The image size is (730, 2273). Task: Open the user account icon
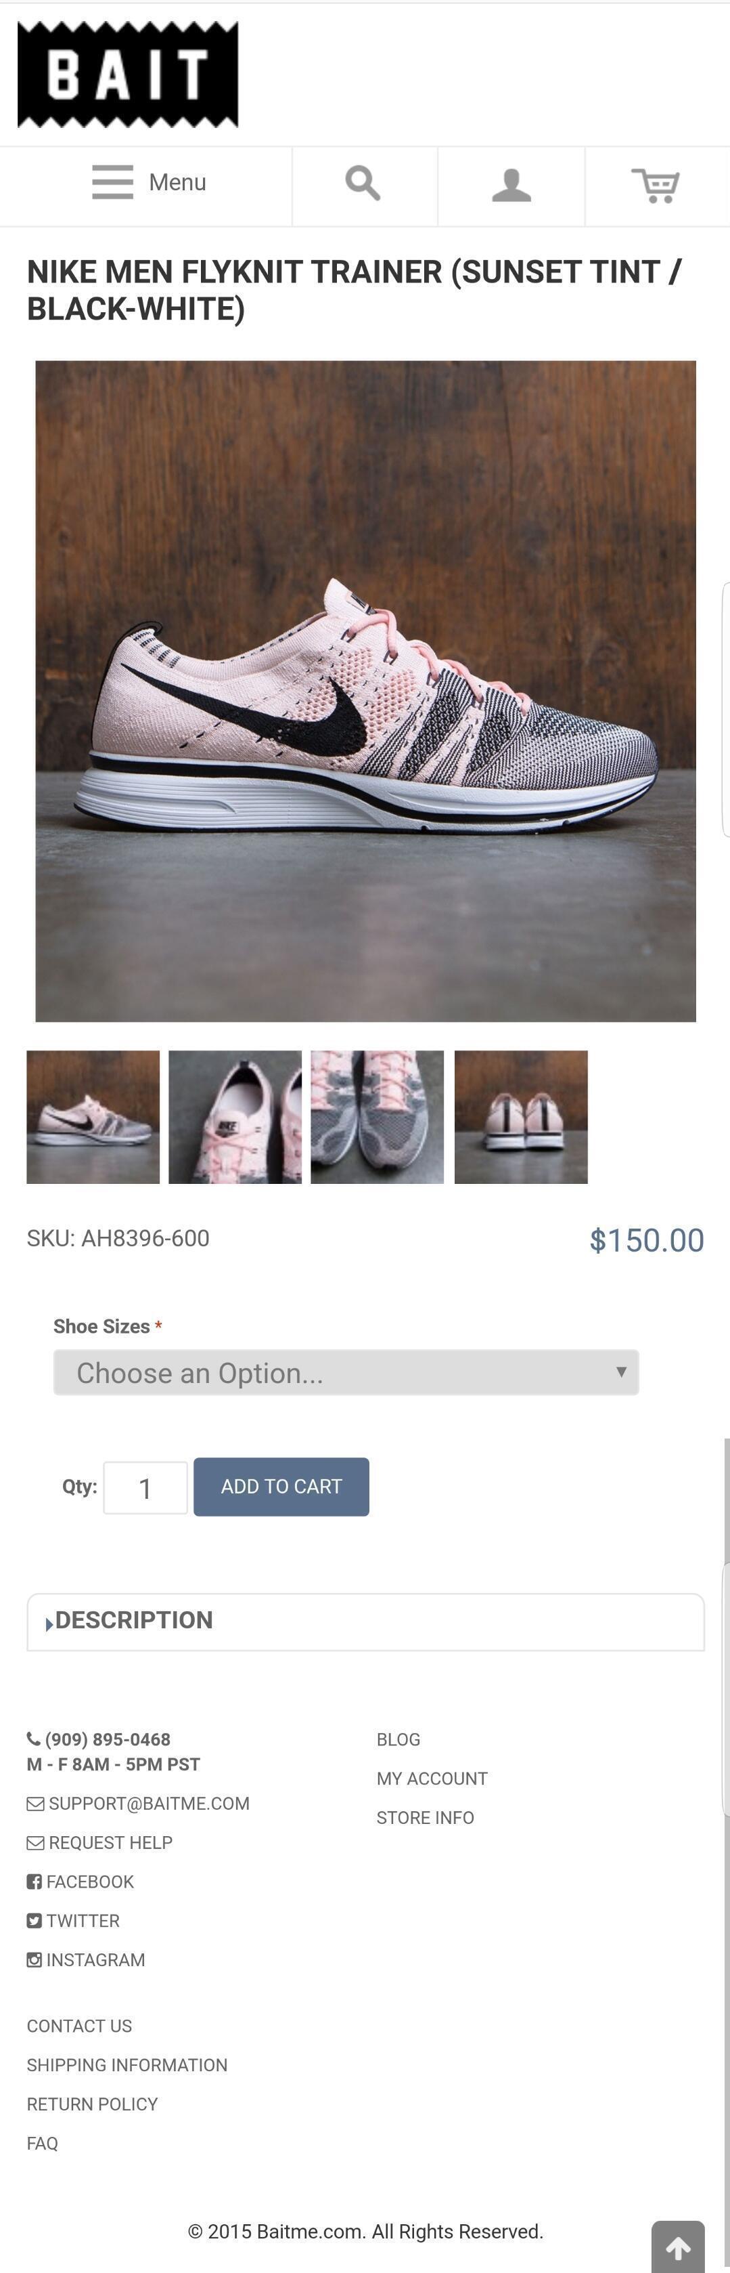[511, 184]
